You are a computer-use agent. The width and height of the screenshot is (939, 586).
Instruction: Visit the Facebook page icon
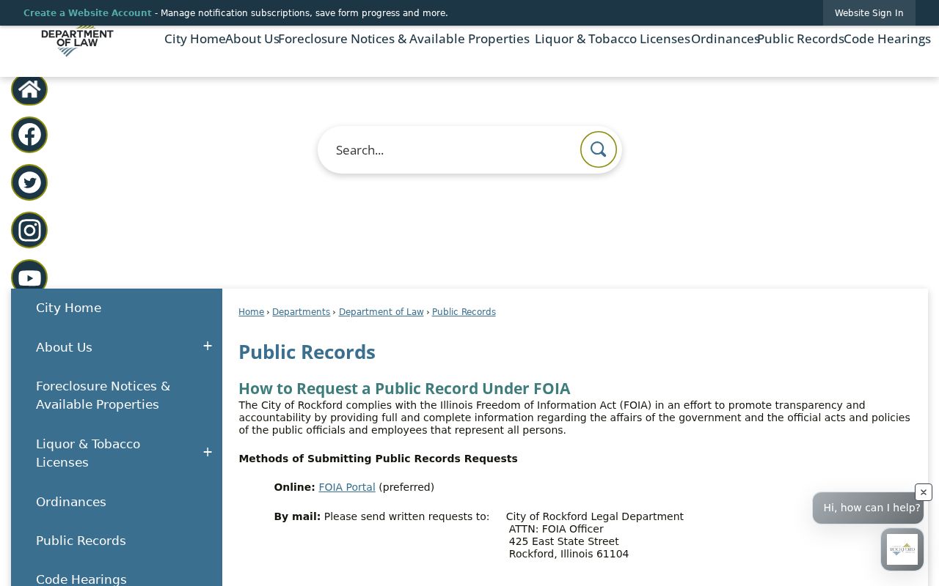click(29, 135)
